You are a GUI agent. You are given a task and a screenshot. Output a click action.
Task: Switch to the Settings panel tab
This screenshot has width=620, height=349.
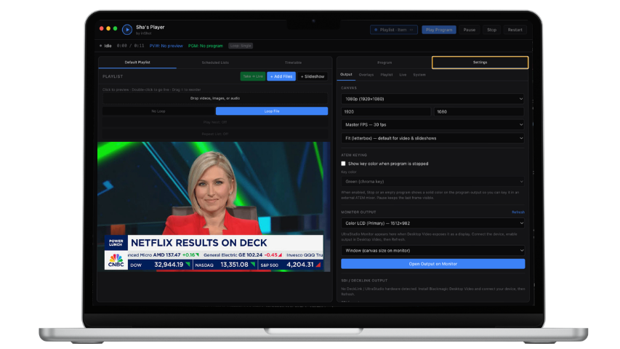480,63
